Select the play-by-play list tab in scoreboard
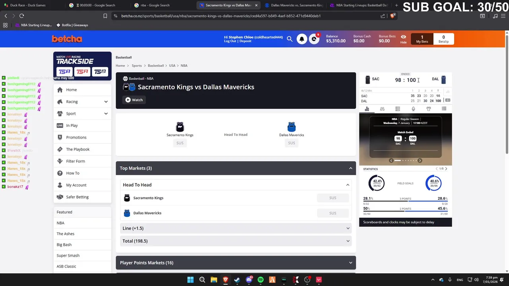Screen dimensions: 509x286 click(x=444, y=109)
